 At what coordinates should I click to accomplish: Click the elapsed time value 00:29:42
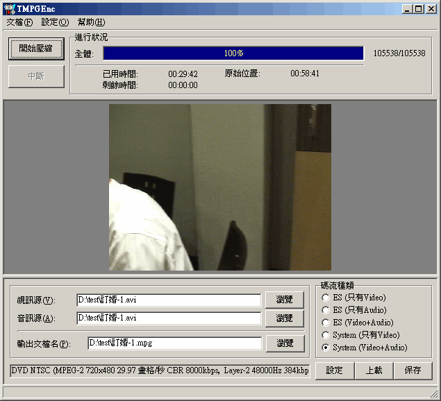pyautogui.click(x=183, y=74)
